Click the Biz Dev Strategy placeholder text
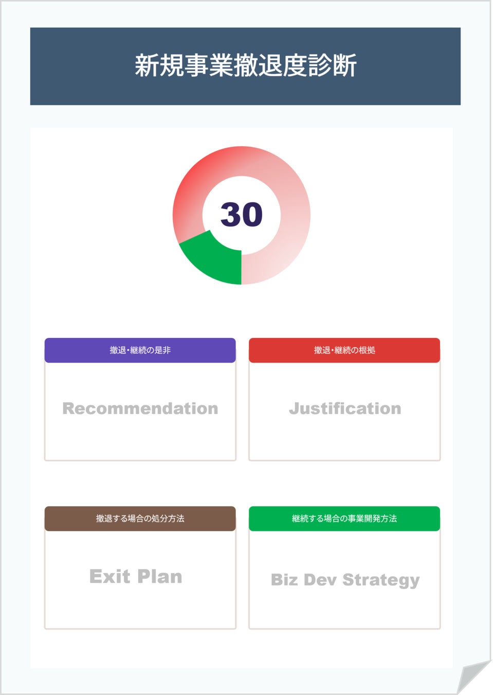 click(x=345, y=580)
